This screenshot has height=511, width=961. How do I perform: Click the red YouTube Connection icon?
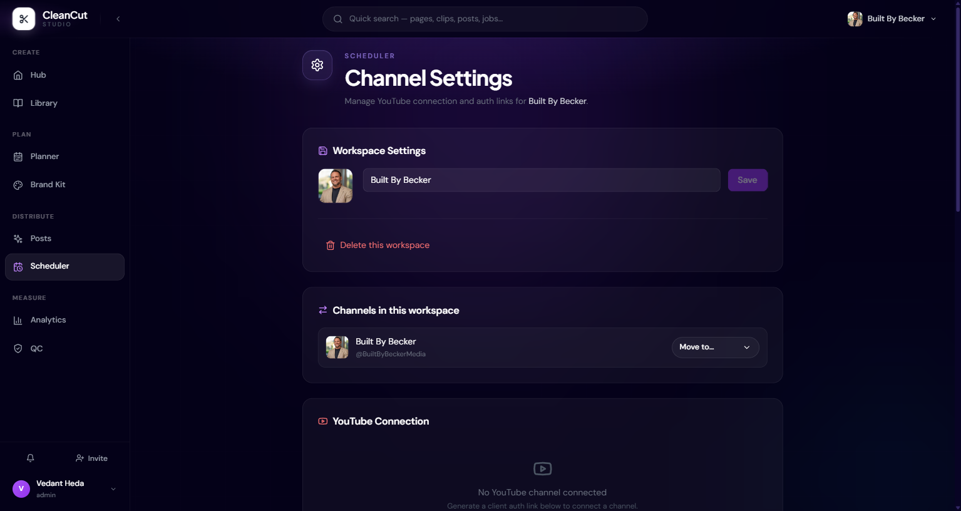pos(323,421)
